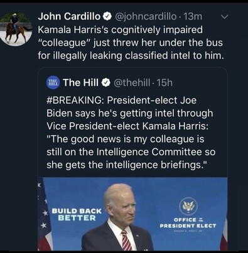Viewport: 248px width, 253px height.
Task: Open the @johncardillo handle
Action: 145,16
